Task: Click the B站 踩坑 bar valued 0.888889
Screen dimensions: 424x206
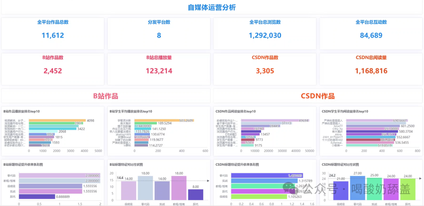Action: 37,197
